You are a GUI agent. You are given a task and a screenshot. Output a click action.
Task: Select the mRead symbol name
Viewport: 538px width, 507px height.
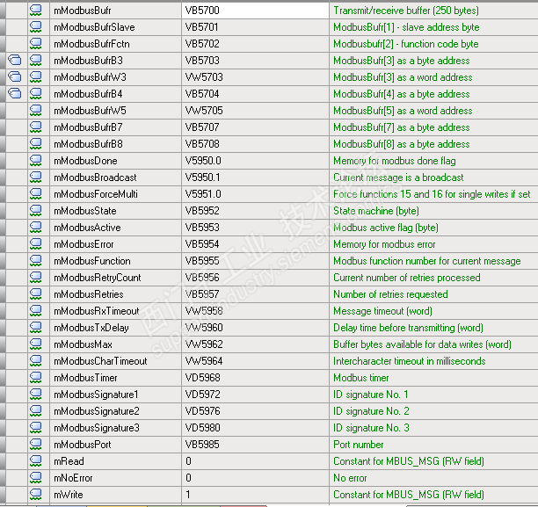point(69,461)
